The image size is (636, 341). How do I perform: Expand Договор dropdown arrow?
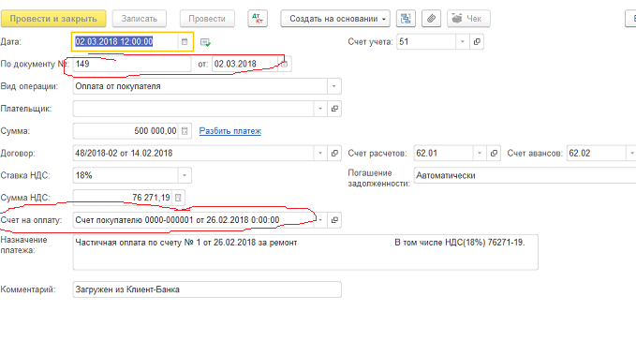click(320, 154)
